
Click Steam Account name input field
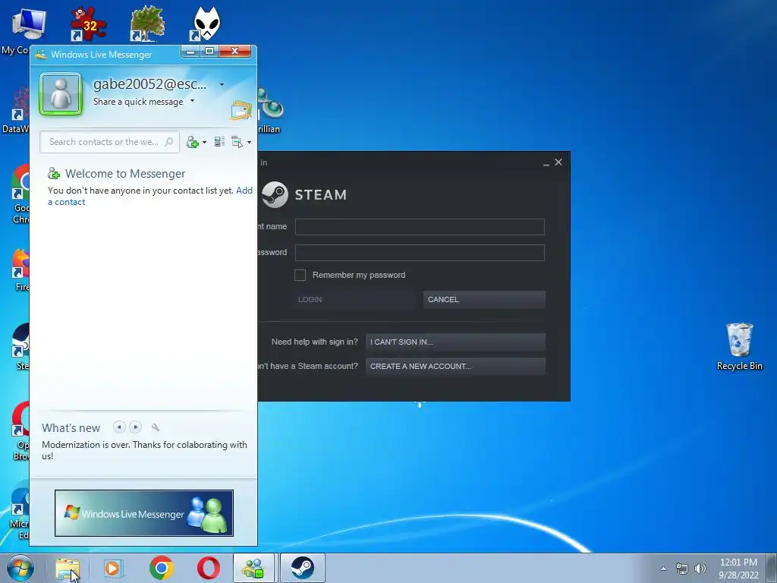click(x=420, y=227)
